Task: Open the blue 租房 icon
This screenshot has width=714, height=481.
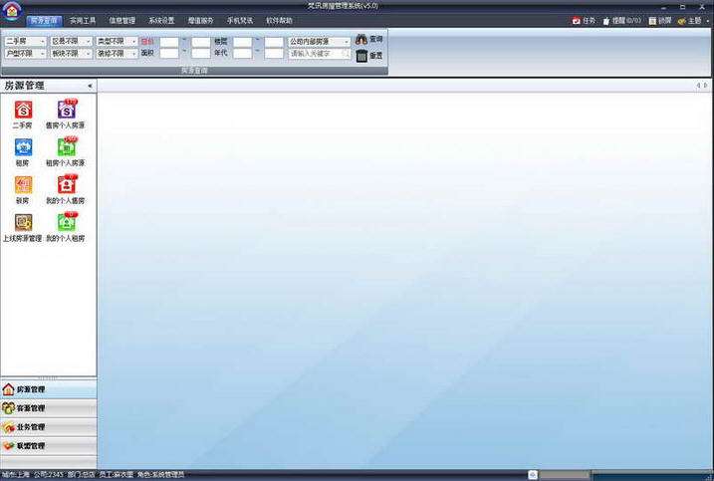Action: 23,147
